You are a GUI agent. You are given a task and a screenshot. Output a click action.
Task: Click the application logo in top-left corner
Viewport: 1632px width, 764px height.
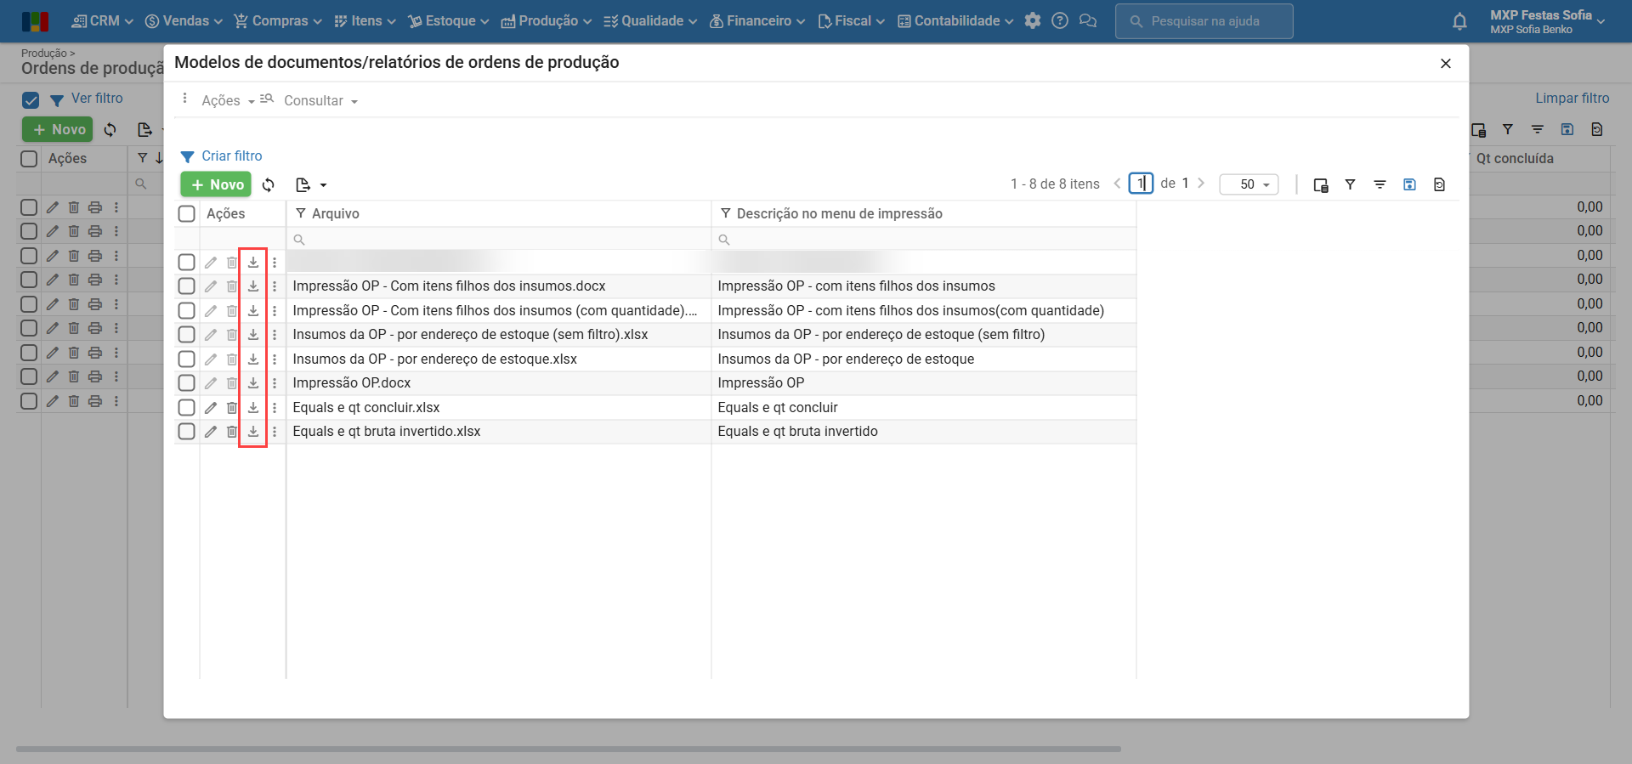(35, 21)
